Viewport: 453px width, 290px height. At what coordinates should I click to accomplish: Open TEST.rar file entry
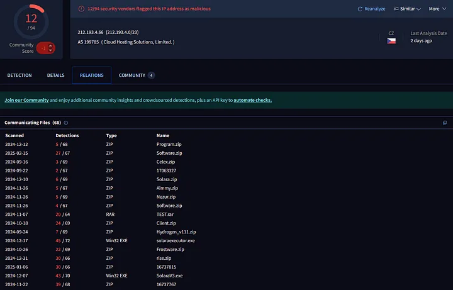165,215
